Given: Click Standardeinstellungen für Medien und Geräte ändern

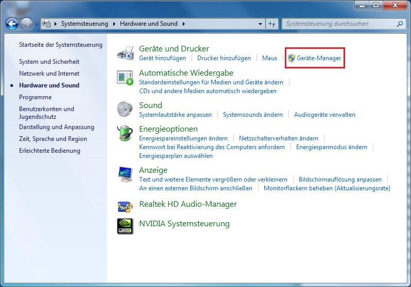Looking at the screenshot, I should point(211,82).
